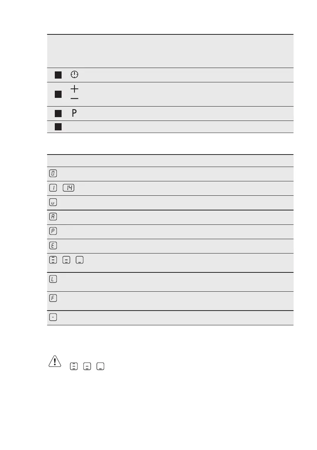Screen dimensions: 317x450
Task: Click the black square beside the large P
Action: tap(58, 113)
